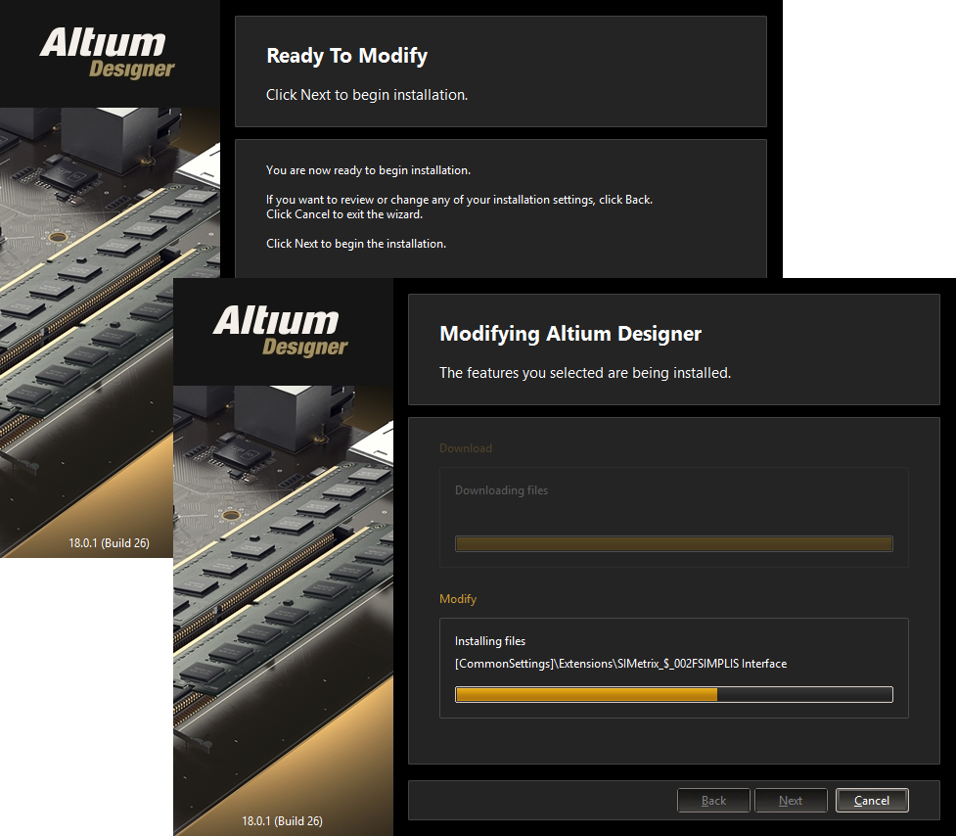The height and width of the screenshot is (836, 956).
Task: Click the Cancel button
Action: click(x=872, y=800)
